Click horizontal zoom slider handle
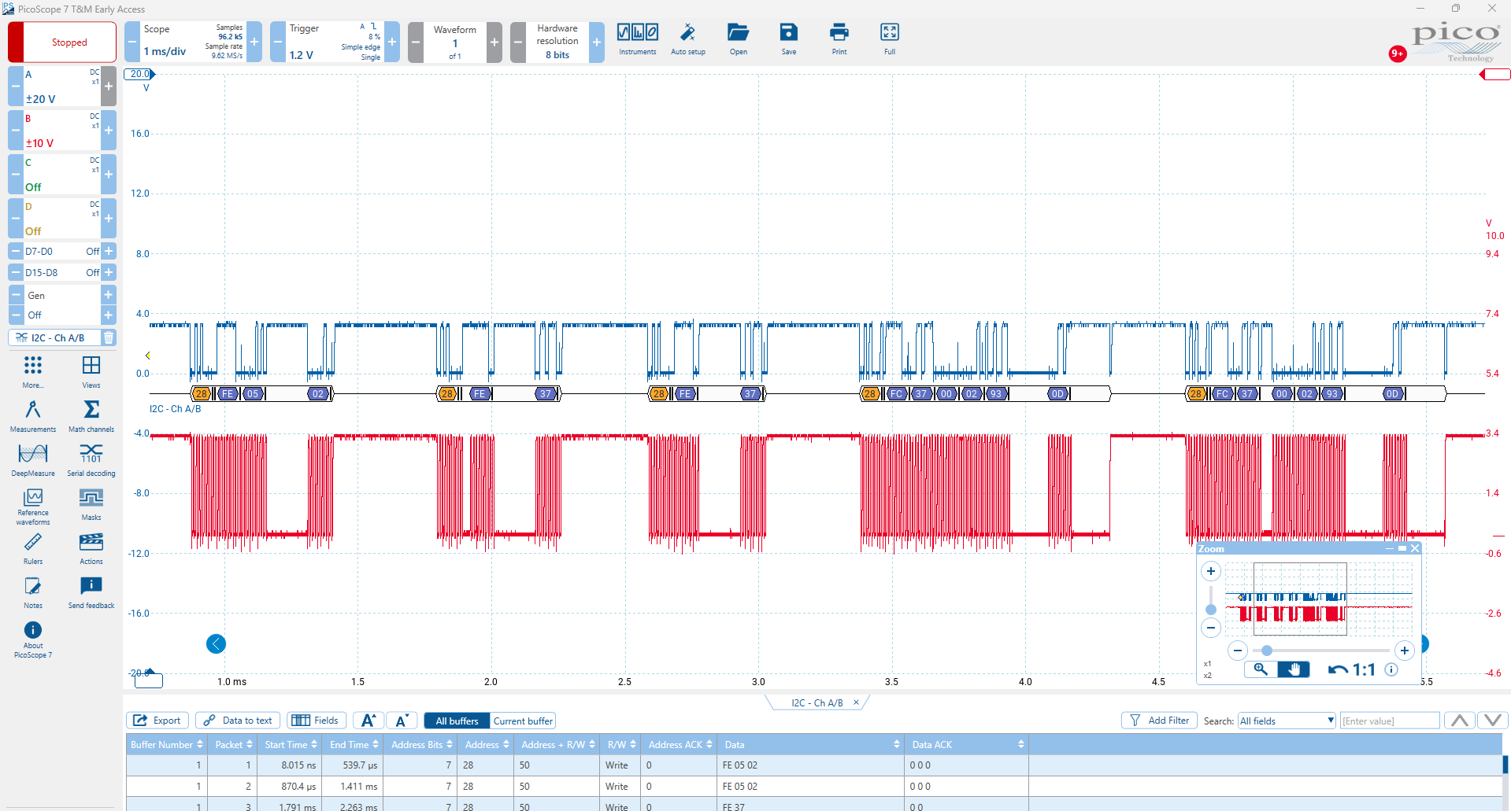The image size is (1511, 811). pos(1267,651)
